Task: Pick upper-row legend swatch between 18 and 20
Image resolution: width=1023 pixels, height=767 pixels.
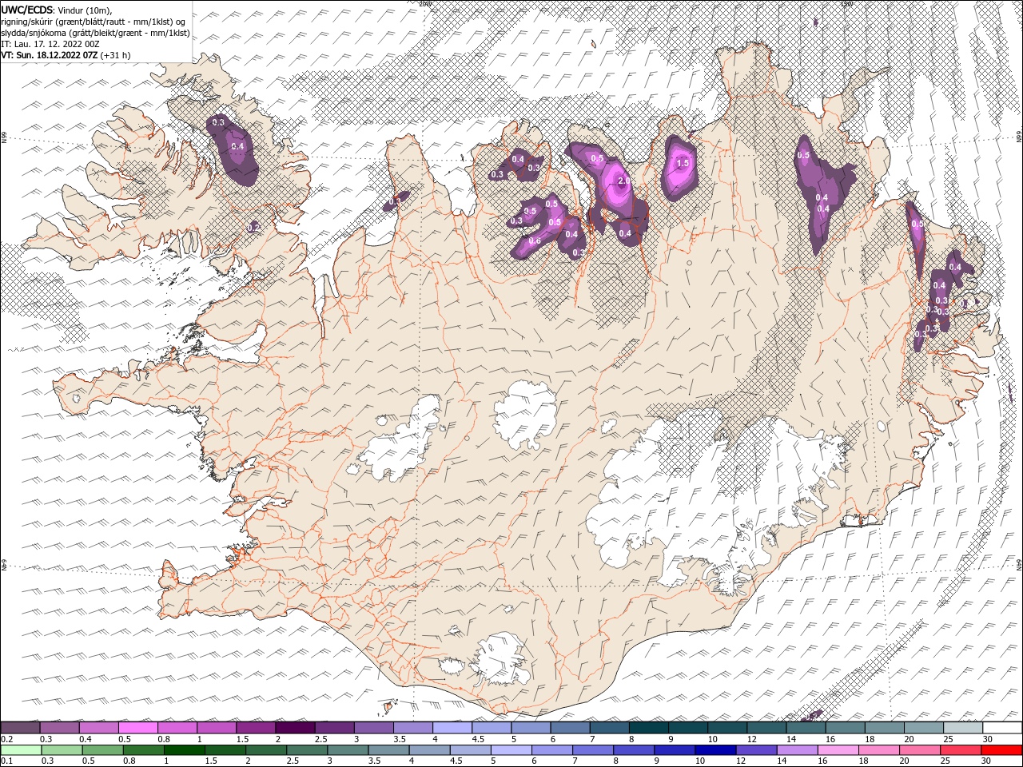Action: [884, 728]
